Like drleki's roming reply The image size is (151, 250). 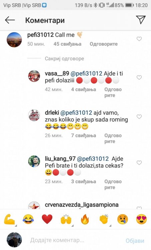tap(139, 117)
